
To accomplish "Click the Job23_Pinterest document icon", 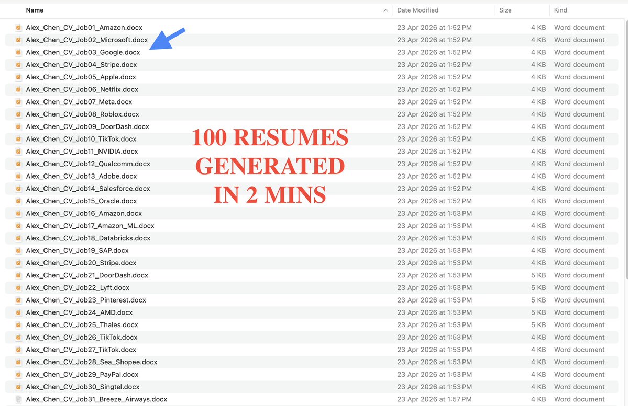I will tap(18, 300).
